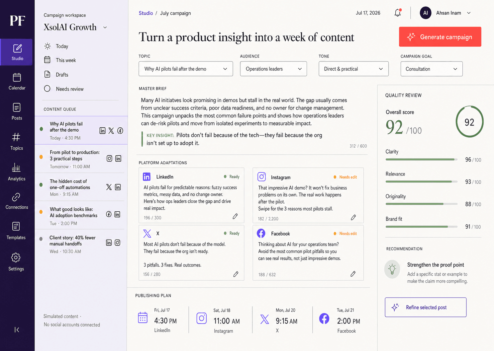Click the LinkedIn logo in Platform Adaptations
This screenshot has height=351, width=494.
pos(147,177)
